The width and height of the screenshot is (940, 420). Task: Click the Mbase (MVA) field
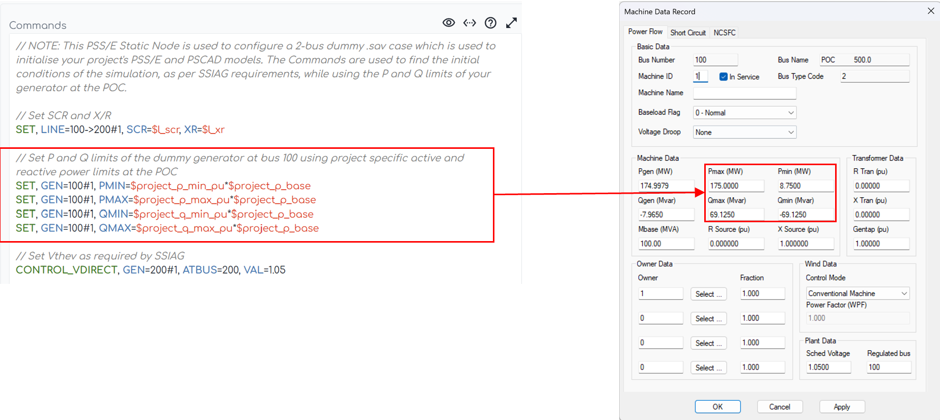[667, 244]
